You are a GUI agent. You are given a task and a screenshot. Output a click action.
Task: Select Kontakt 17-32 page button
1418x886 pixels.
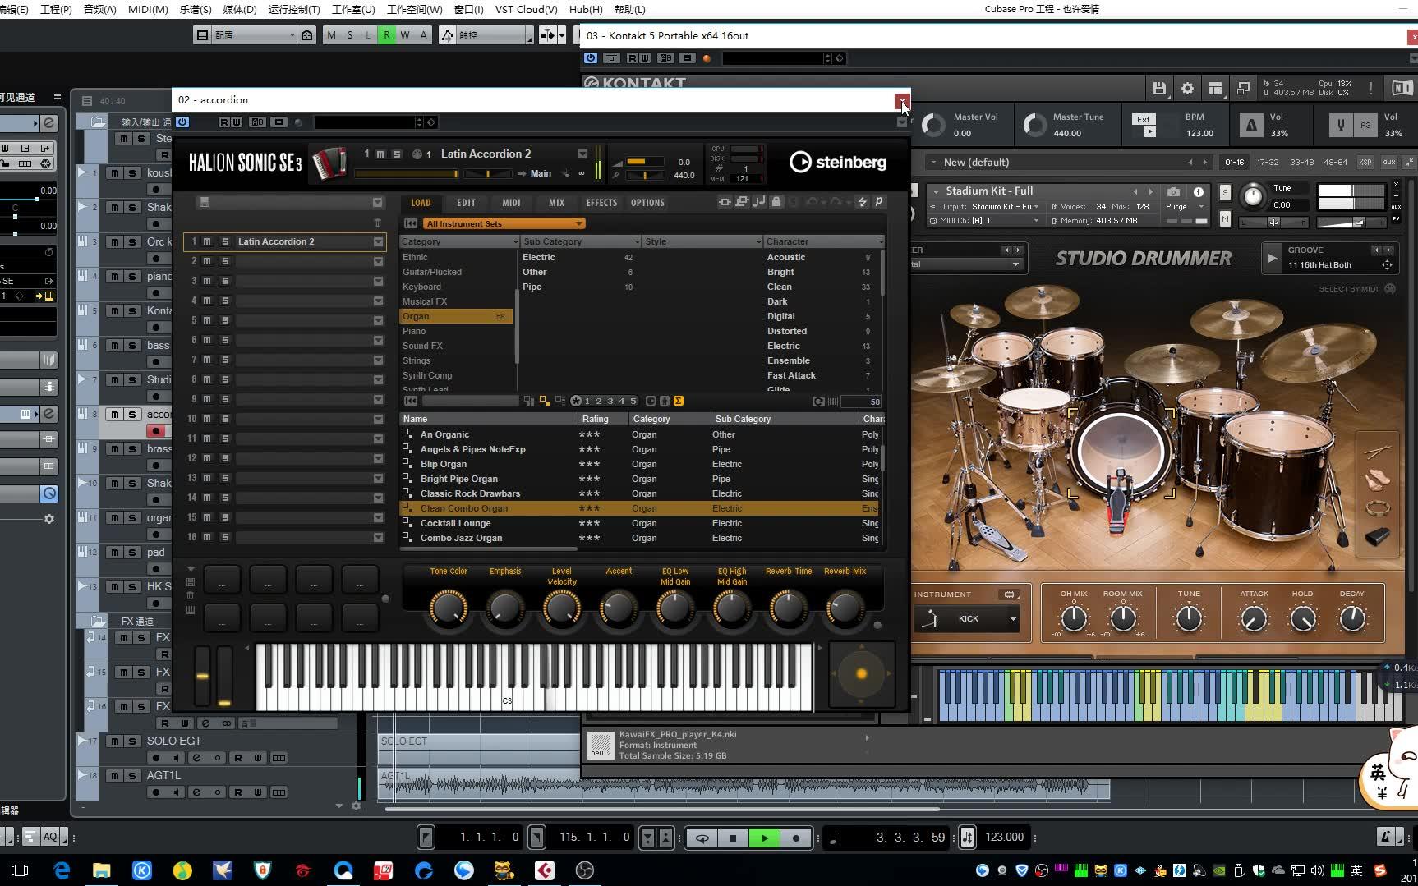point(1268,163)
